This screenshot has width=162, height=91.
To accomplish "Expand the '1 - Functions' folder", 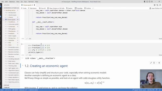I will click(x=11, y=33).
